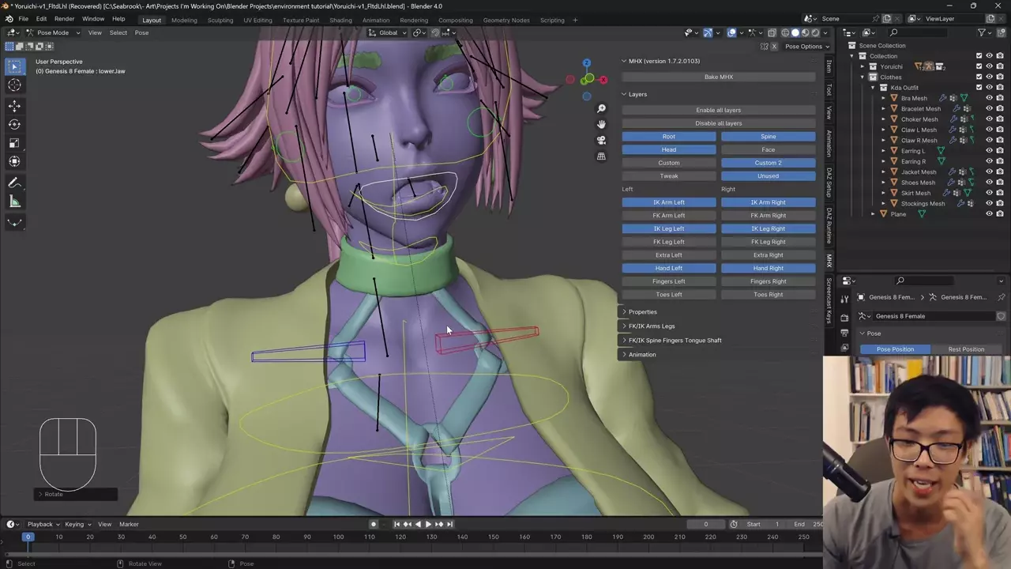Select the Measure ruler tool
Viewport: 1011px width, 569px height.
click(14, 202)
